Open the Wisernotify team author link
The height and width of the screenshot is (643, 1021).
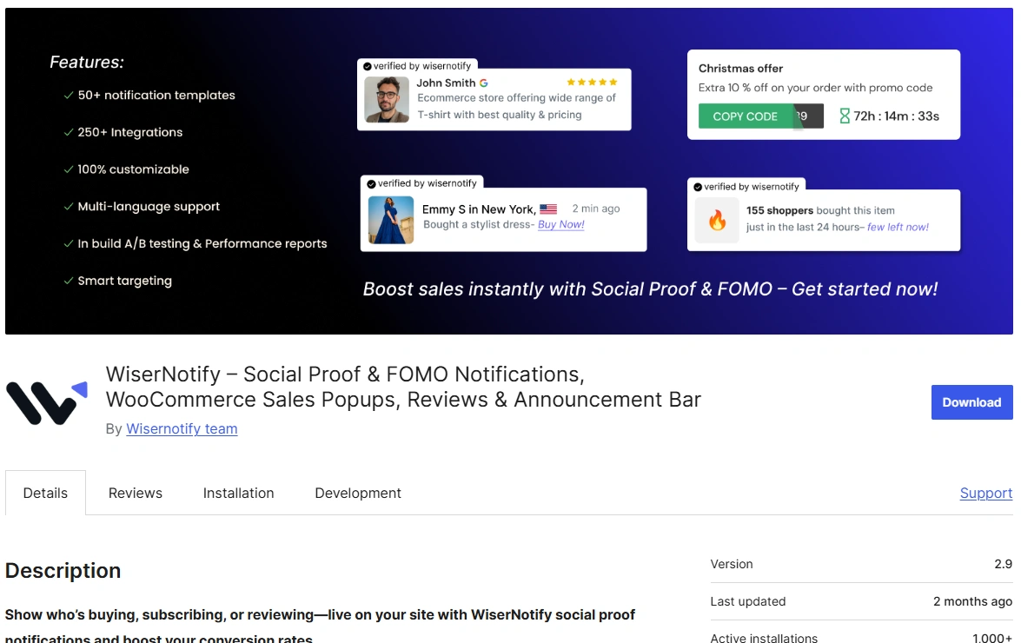click(x=182, y=428)
